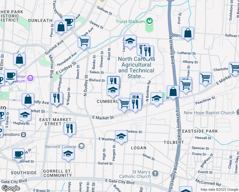Select the Salem St street label

tap(97, 72)
